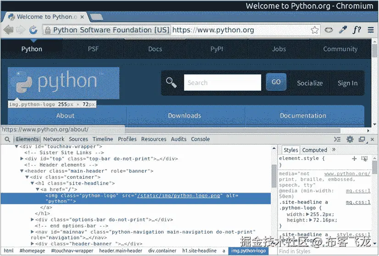Image resolution: width=379 pixels, height=256 pixels.
Task: Open the Downloads navigation item
Action: click(184, 115)
